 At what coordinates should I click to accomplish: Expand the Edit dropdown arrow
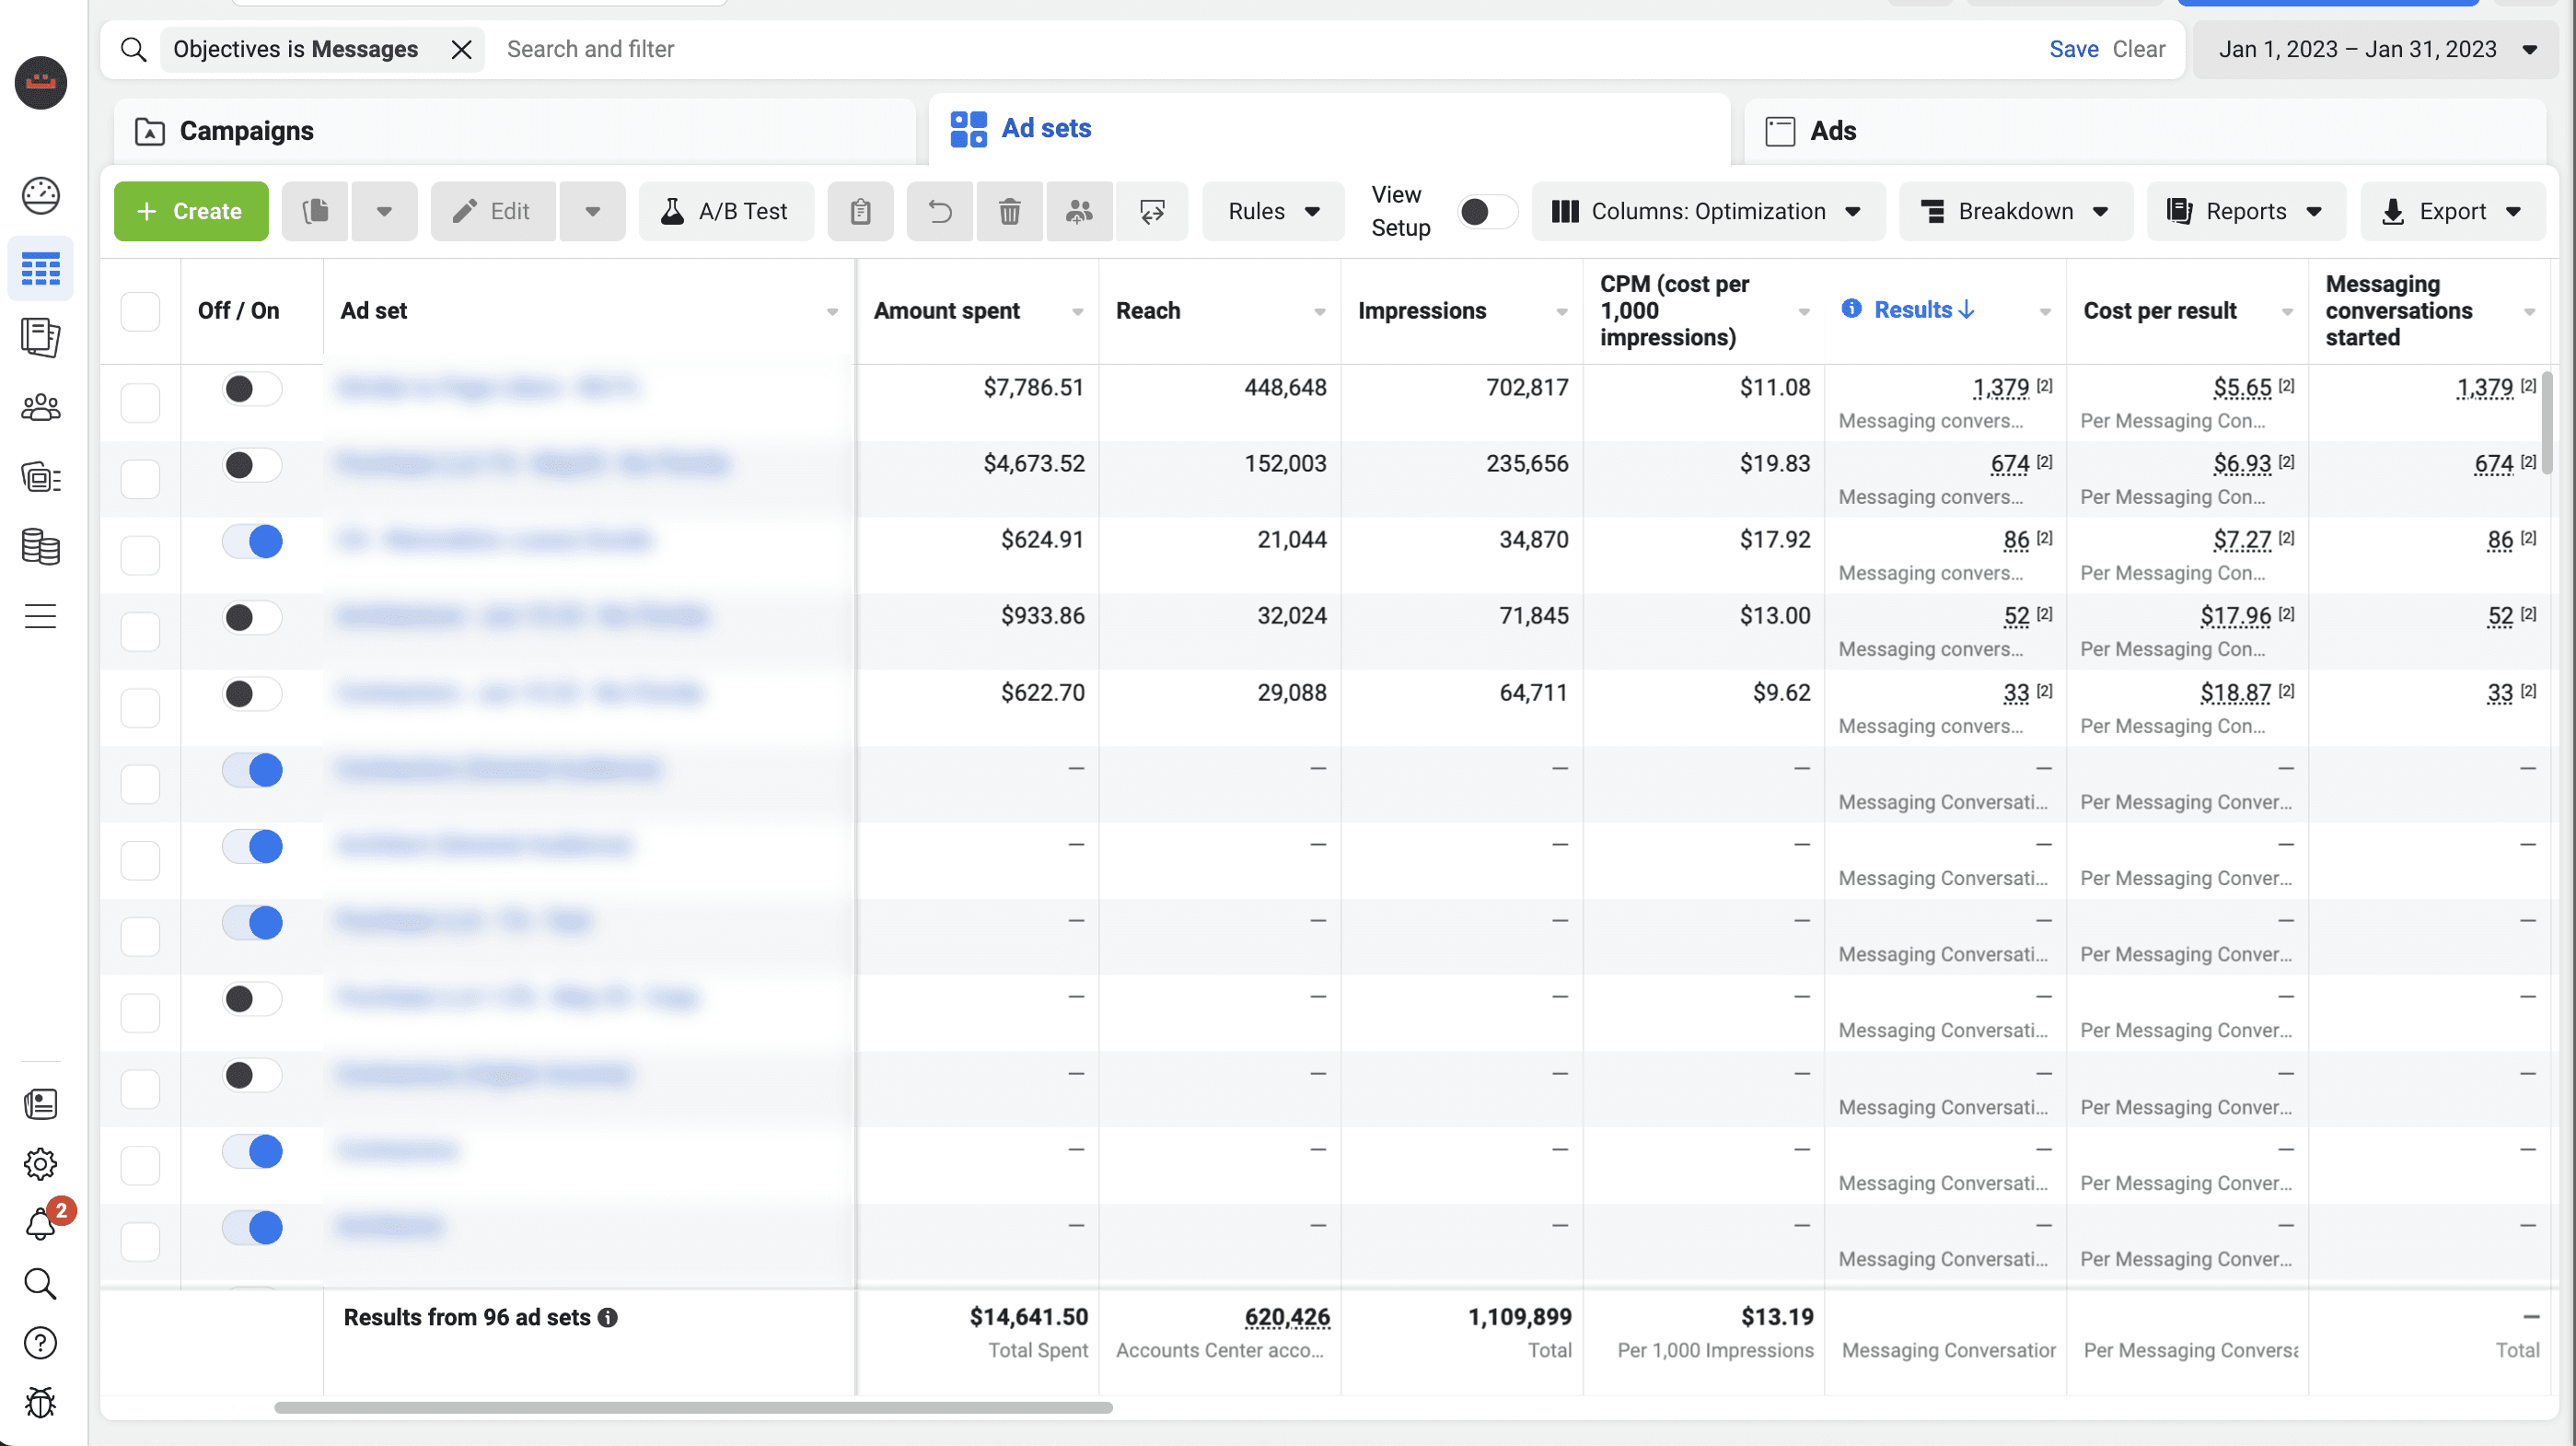[592, 211]
